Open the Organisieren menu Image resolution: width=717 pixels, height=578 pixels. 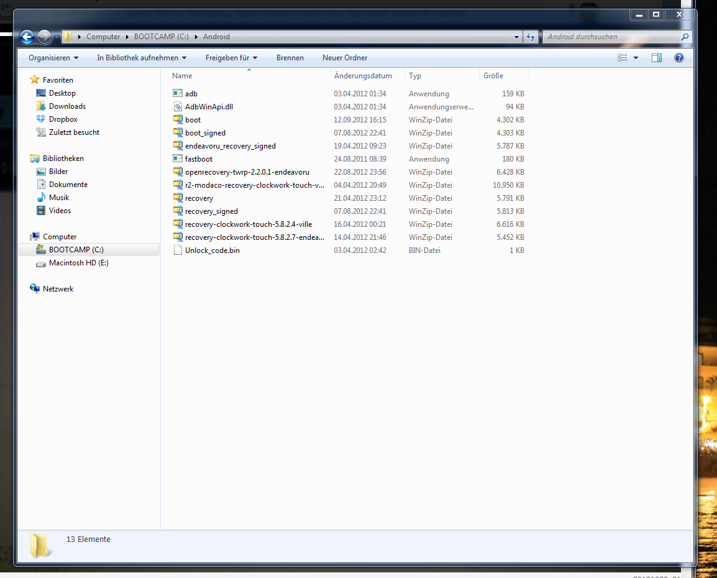click(x=53, y=58)
